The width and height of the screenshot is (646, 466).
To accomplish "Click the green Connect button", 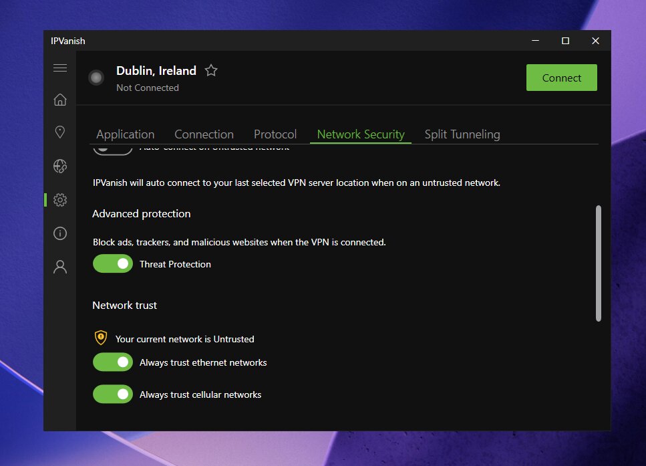I will (562, 78).
